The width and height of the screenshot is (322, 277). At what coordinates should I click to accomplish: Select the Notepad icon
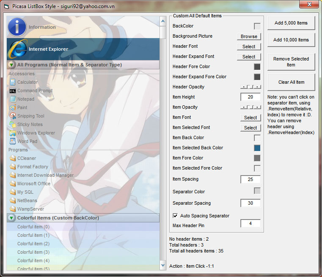point(13,99)
